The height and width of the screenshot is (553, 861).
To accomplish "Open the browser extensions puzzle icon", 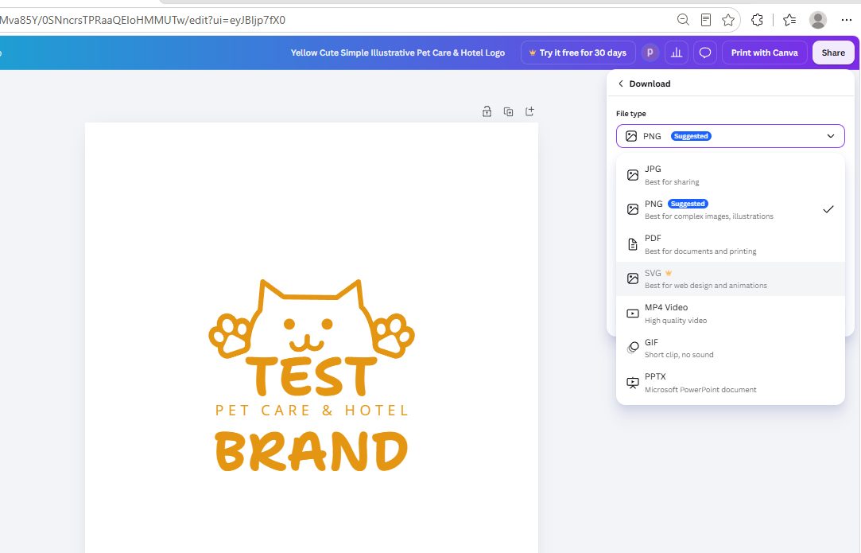I will click(x=757, y=20).
